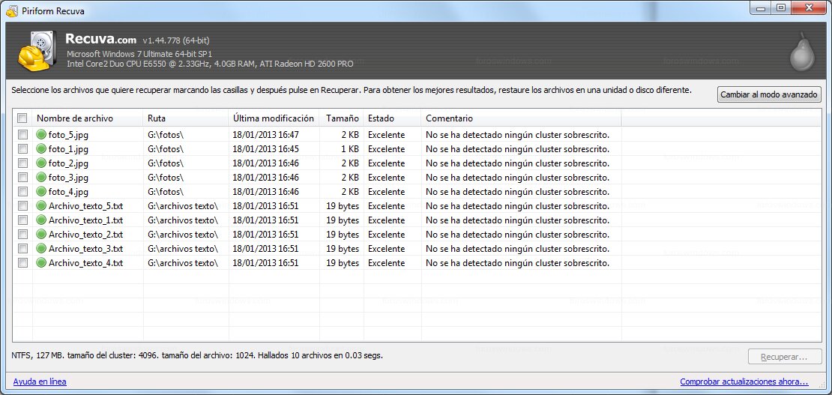Sort by Comentario column header
Image resolution: width=832 pixels, height=395 pixels.
click(521, 118)
